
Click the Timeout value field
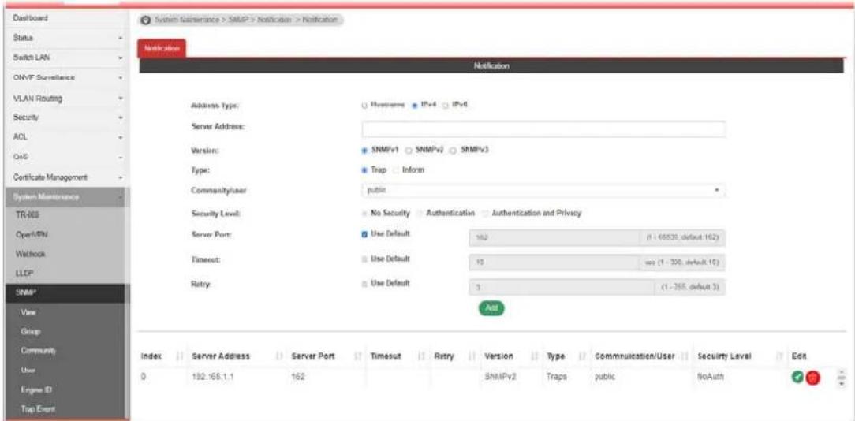pyautogui.click(x=554, y=263)
